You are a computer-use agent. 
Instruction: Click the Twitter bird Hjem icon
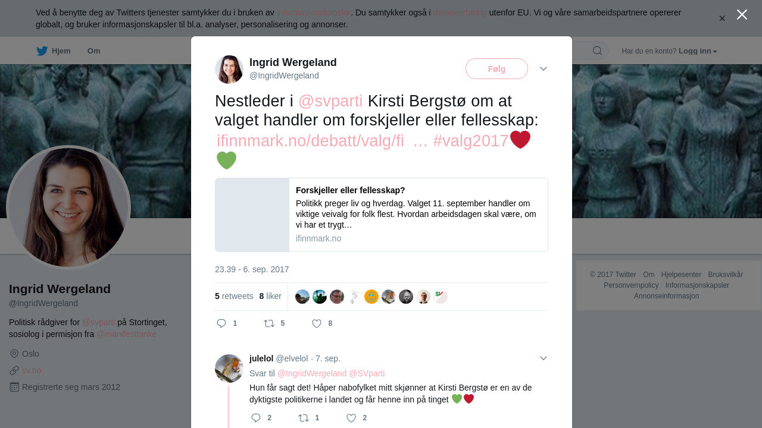42,51
